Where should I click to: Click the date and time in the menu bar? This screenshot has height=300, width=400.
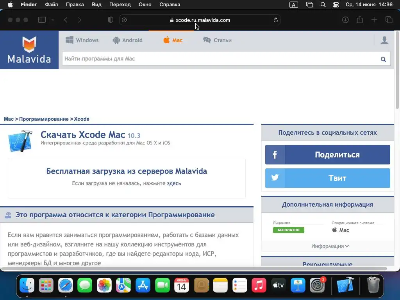[369, 5]
